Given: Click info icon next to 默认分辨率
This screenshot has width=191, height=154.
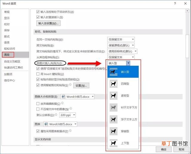Looking at the screenshot, I should point(56,115).
